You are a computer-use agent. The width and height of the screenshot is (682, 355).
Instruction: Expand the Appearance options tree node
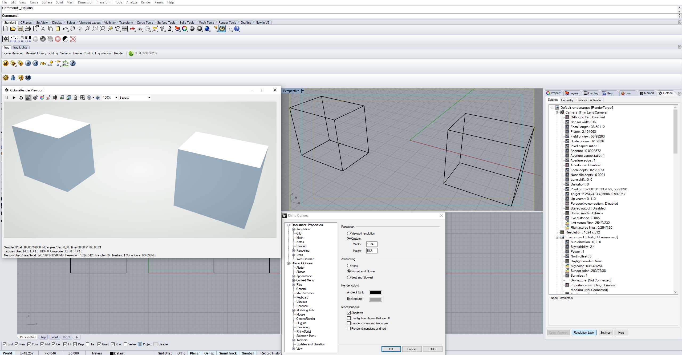click(x=293, y=276)
